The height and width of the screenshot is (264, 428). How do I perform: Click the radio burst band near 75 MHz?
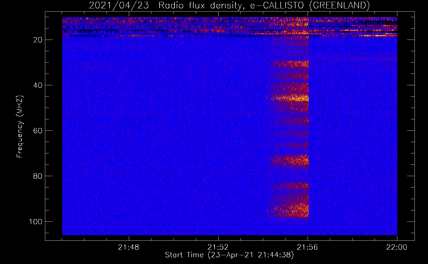[x=290, y=160]
